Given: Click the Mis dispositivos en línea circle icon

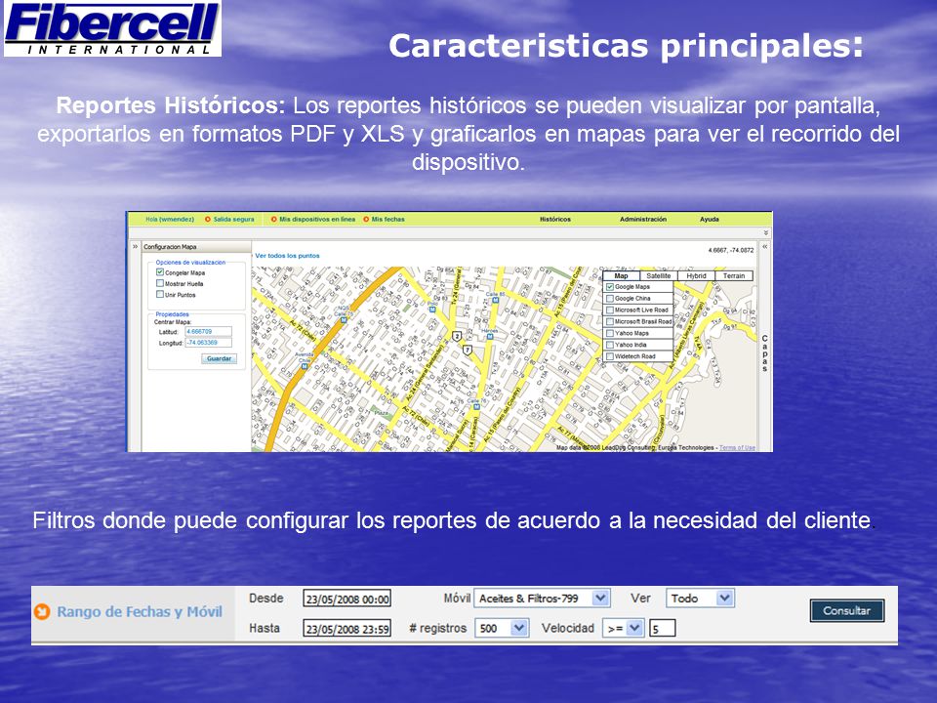Looking at the screenshot, I should pos(273,220).
